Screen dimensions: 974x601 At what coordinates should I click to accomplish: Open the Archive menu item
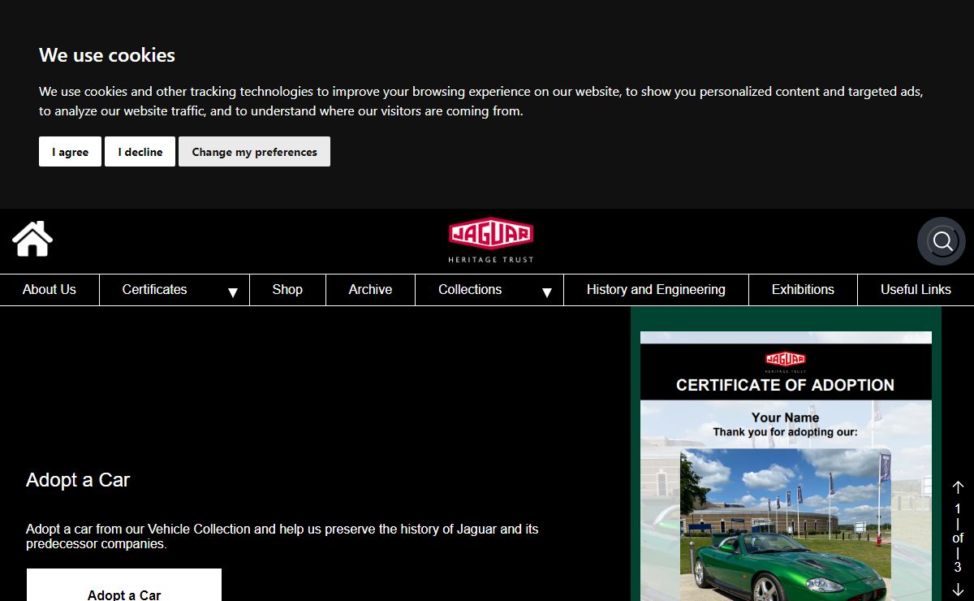pyautogui.click(x=370, y=290)
